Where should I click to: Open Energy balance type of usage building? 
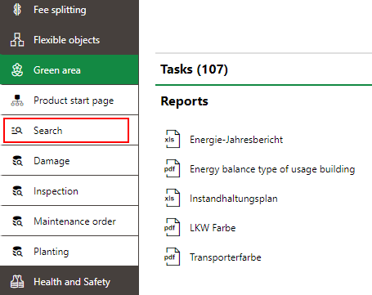pyautogui.click(x=272, y=169)
